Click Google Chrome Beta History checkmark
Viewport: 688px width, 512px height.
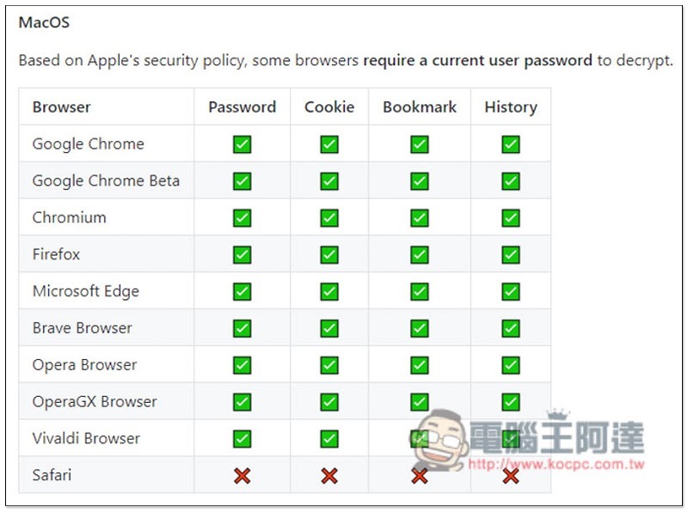(x=511, y=181)
